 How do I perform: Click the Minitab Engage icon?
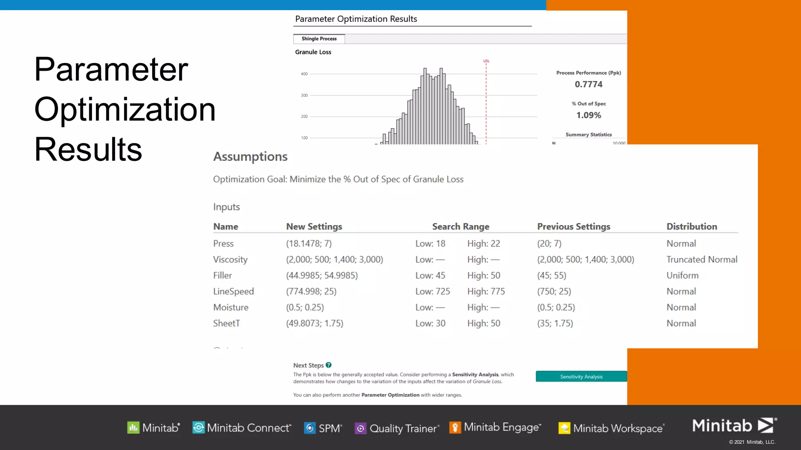click(455, 427)
